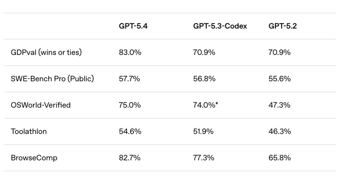Select the GDPval (wins or ties) row label

[46, 52]
